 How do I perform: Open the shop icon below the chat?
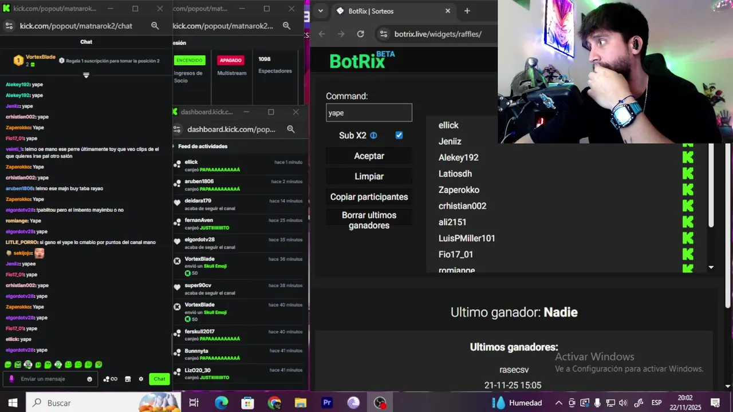128,379
